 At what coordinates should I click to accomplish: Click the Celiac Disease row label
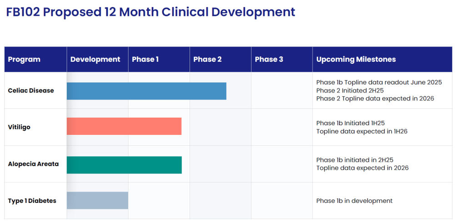[31, 91]
